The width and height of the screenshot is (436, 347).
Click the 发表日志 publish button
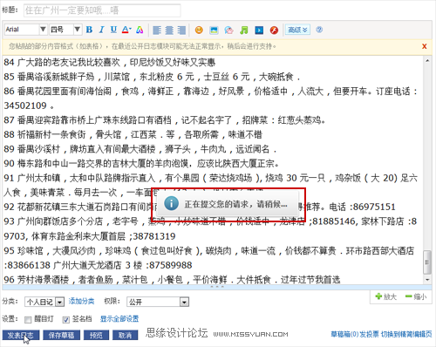pyautogui.click(x=21, y=335)
